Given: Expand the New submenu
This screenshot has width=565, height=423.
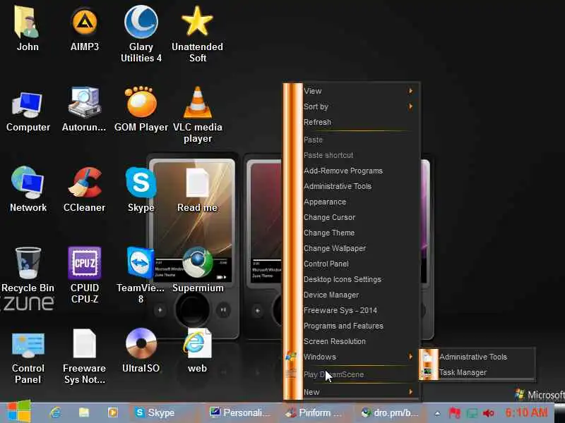Looking at the screenshot, I should point(362,392).
